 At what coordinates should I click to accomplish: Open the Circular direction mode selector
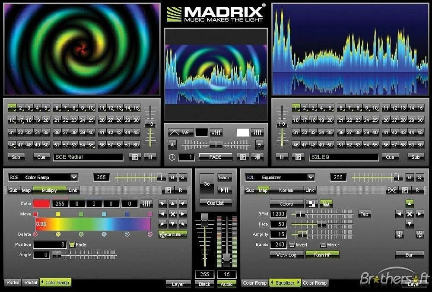173,235
